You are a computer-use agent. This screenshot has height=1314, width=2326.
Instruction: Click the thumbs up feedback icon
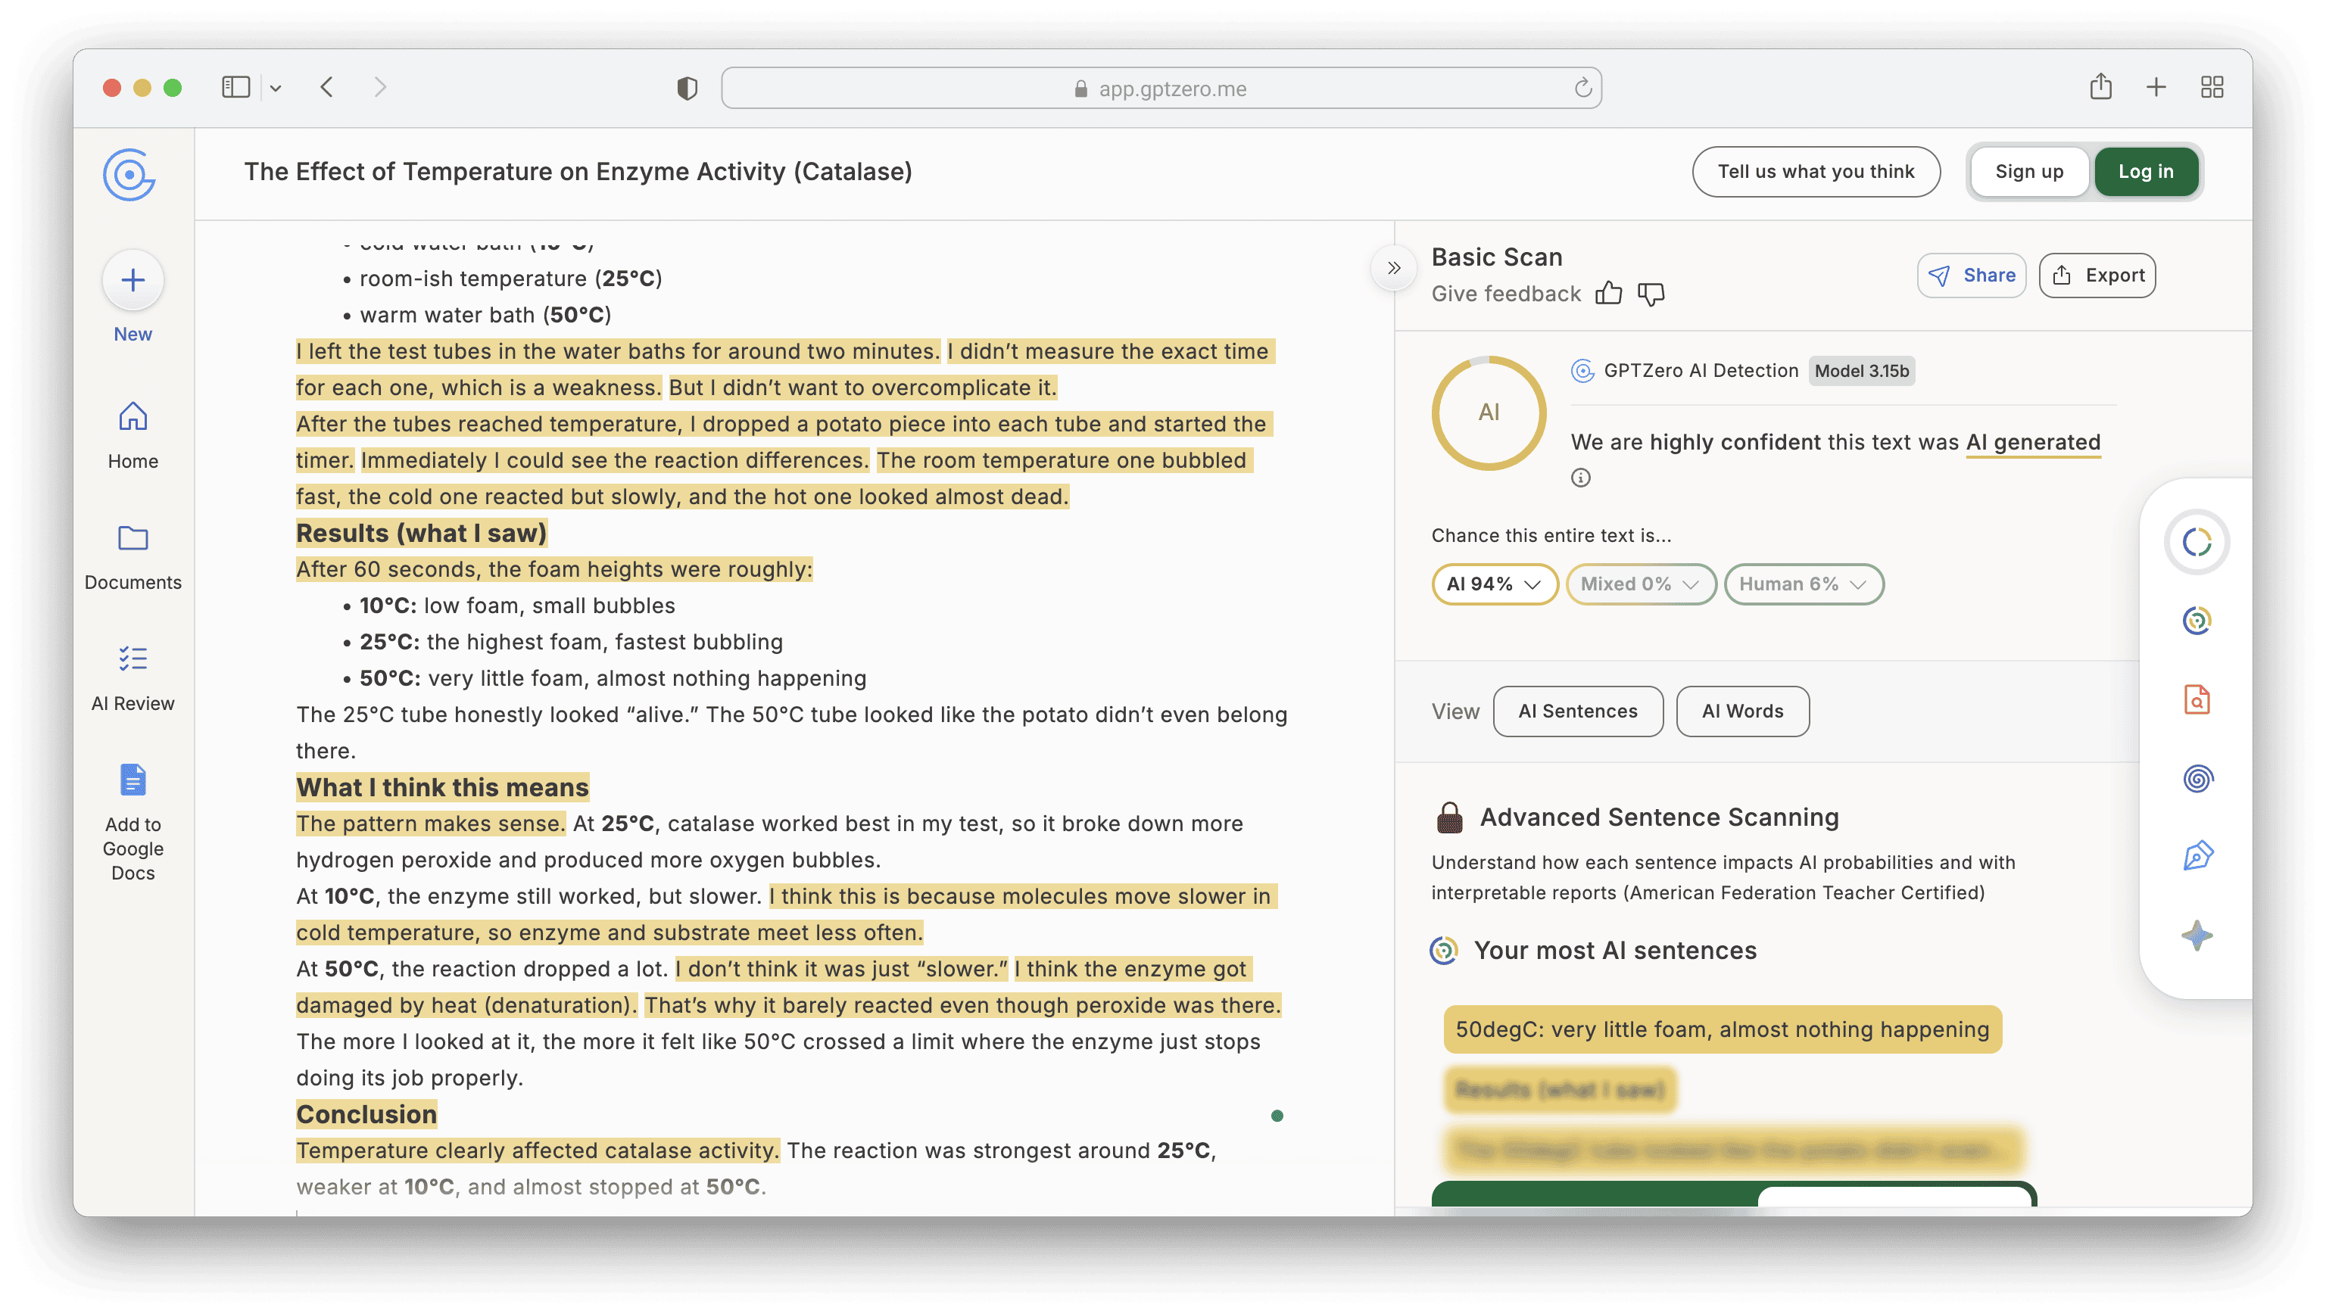[1608, 294]
